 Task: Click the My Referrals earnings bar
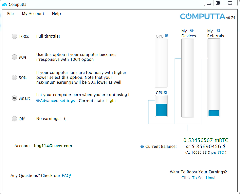214,78
